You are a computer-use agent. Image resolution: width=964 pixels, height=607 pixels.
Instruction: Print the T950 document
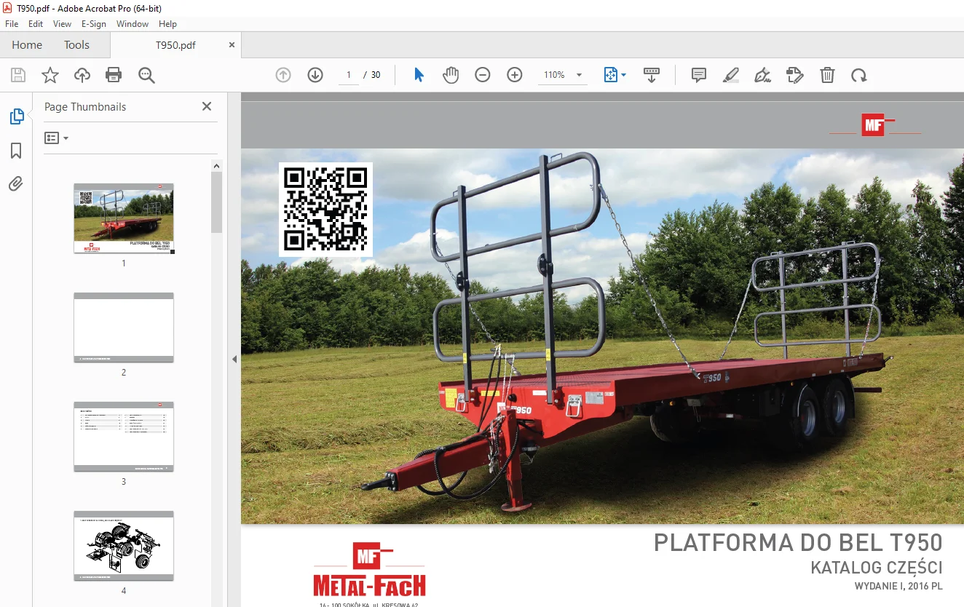(114, 75)
